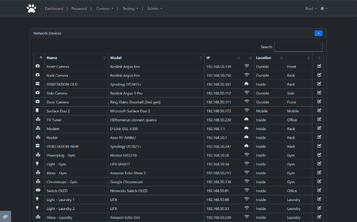Click the wifi icon in Front Camera row
Screen dimensions: 357x222
pos(246,66)
